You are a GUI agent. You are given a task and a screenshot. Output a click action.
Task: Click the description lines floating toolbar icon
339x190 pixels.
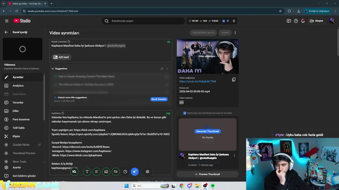click(x=96, y=172)
